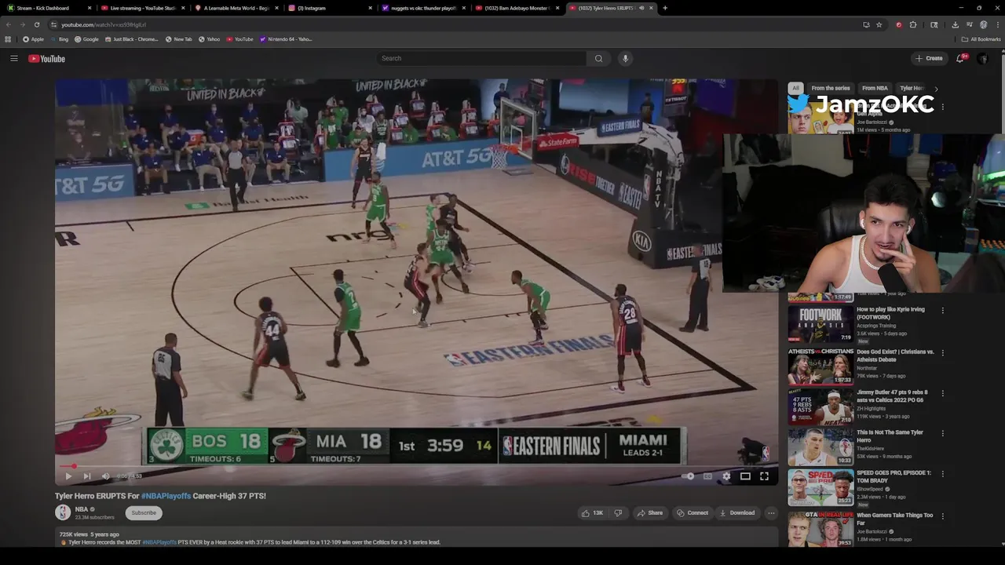Click the Download button
Screen dimensions: 1005x565
[736, 513]
